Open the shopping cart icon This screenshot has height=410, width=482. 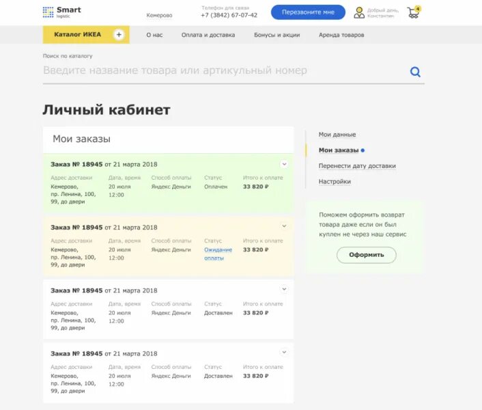414,12
